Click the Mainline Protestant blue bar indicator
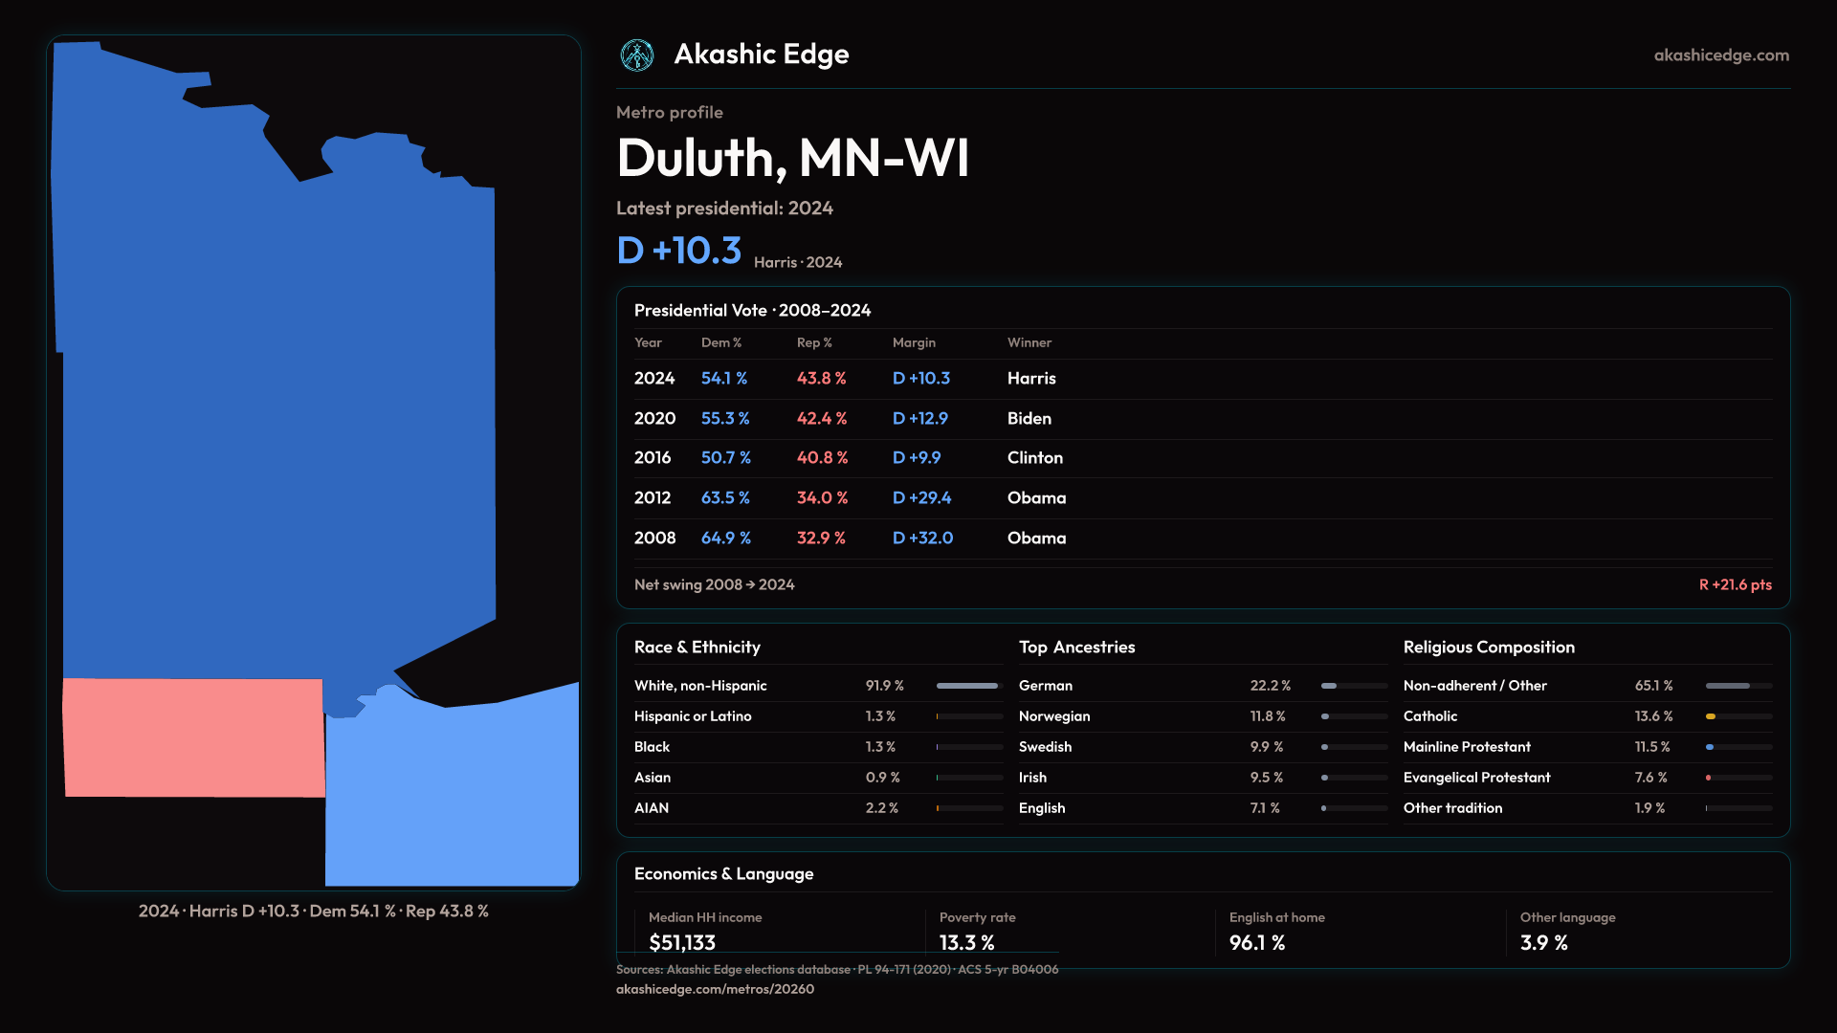The height and width of the screenshot is (1033, 1837). 1710,747
